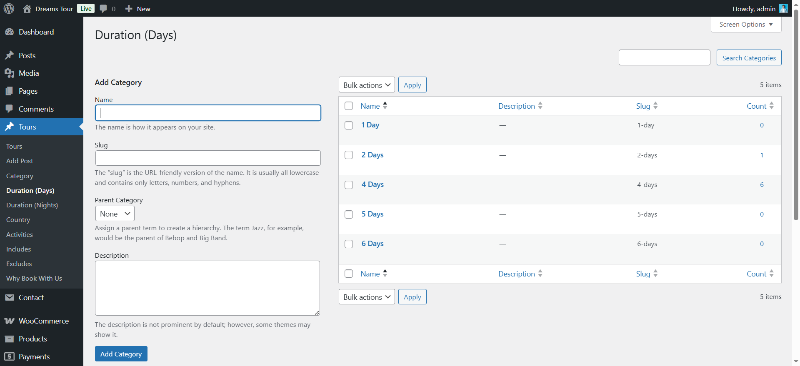Open Media via its sidebar icon
Viewport: 800px width, 366px height.
click(x=9, y=73)
